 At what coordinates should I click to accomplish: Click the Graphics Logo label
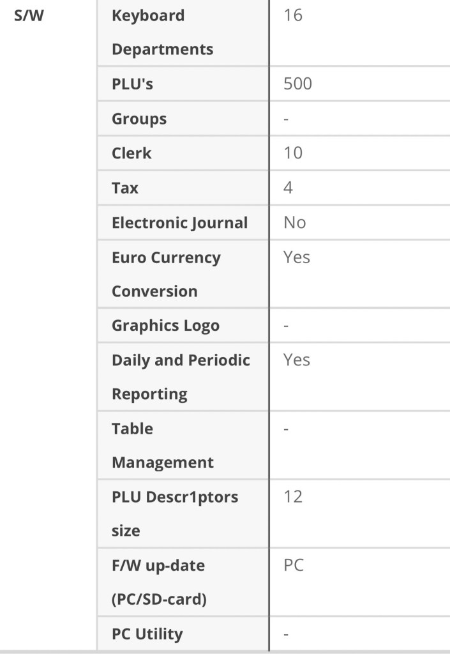pos(165,326)
